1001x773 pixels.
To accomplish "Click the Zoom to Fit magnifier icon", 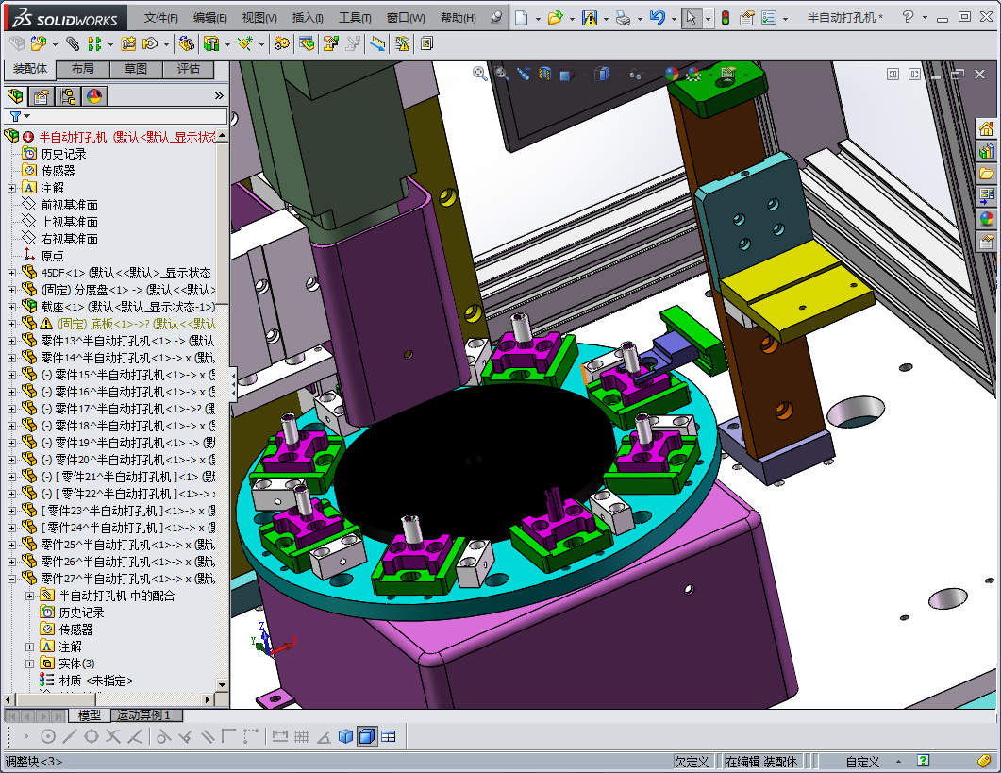I will click(478, 74).
